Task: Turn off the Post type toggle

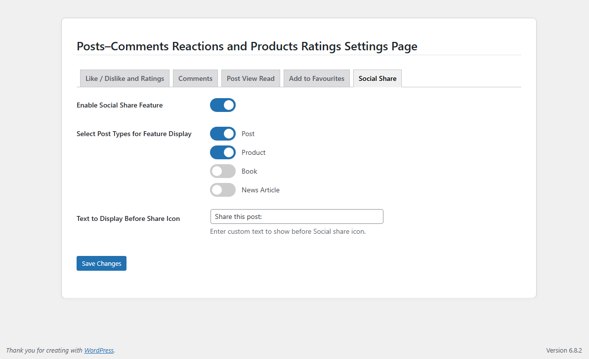Action: (223, 134)
